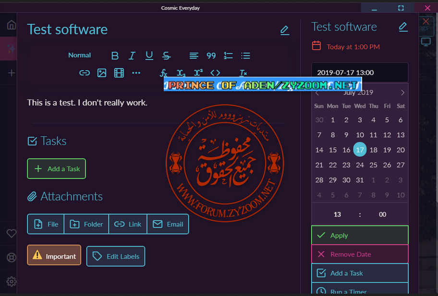
Task: Edit the main note title pencil icon
Action: (x=285, y=30)
